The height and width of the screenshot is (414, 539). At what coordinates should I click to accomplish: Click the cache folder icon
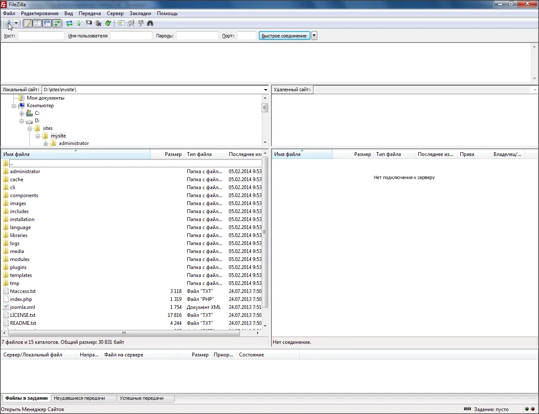tap(6, 179)
